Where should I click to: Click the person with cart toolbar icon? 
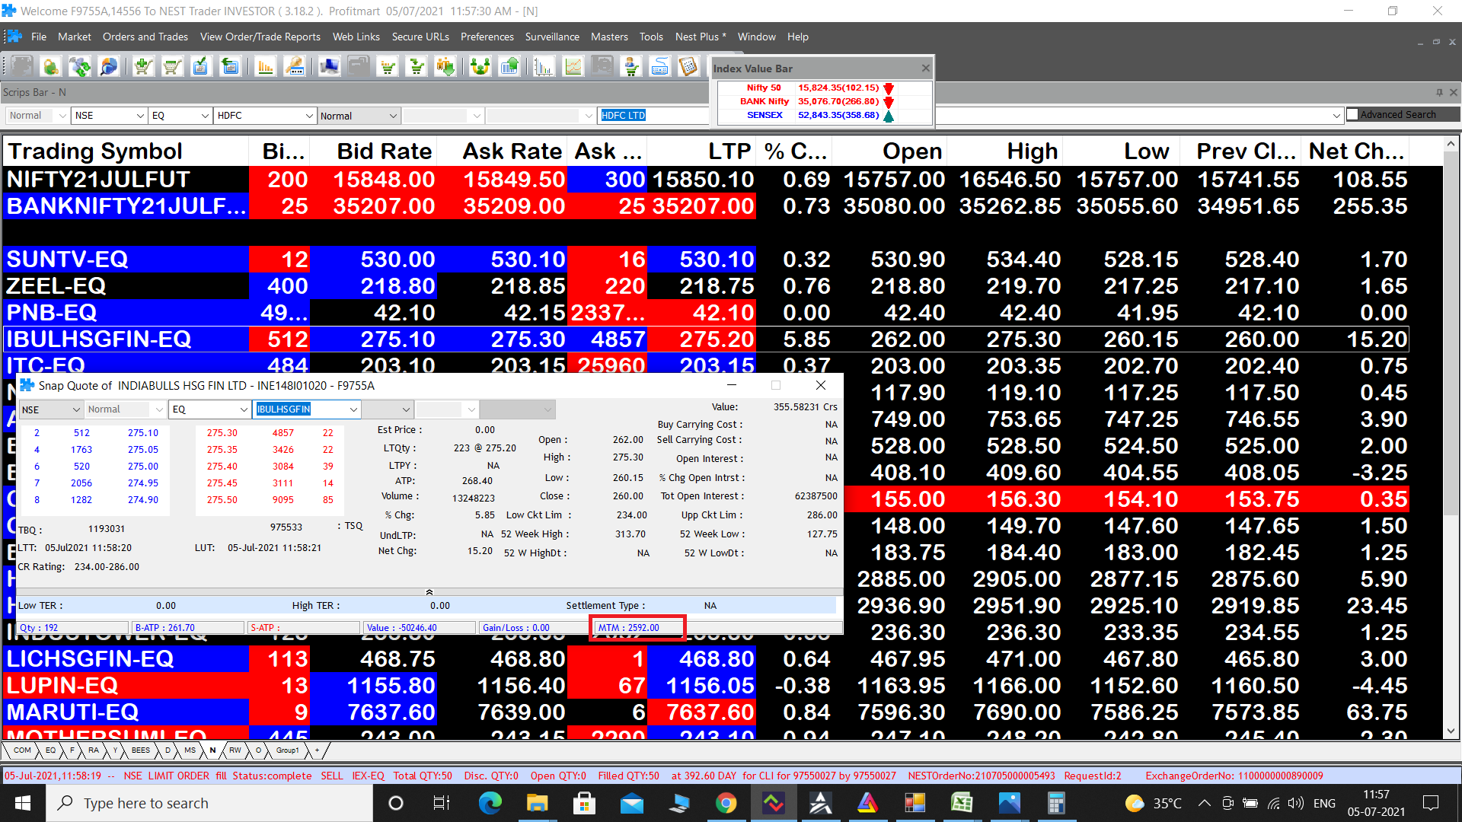(x=631, y=67)
